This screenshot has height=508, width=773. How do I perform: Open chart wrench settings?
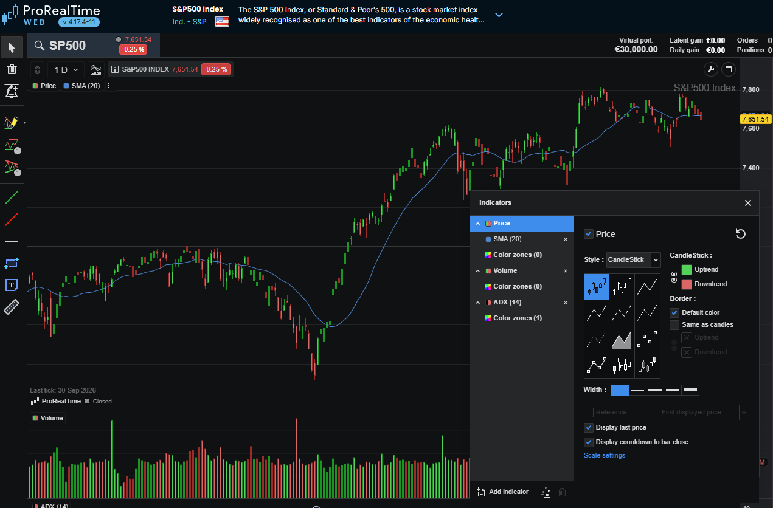pyautogui.click(x=710, y=69)
